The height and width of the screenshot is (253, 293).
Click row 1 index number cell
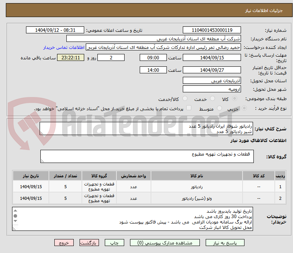point(280,187)
